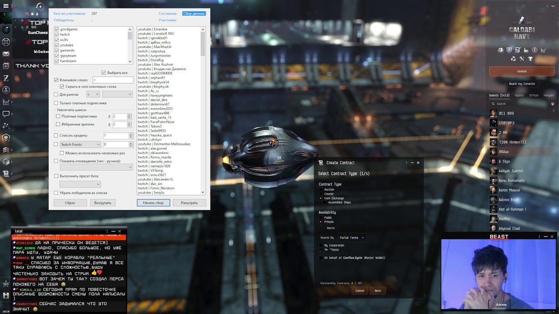Open the Clone bay circular station service icon
Screen dimensions: 559x314
pyautogui.click(x=535, y=50)
